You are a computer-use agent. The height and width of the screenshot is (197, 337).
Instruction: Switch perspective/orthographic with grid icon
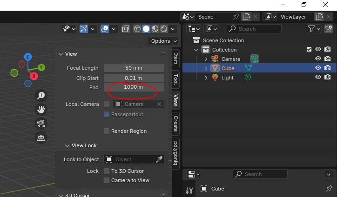coord(41,138)
